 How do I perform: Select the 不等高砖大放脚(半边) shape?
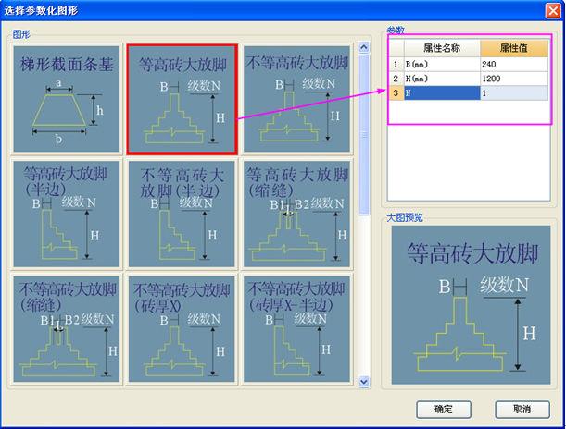(182, 214)
